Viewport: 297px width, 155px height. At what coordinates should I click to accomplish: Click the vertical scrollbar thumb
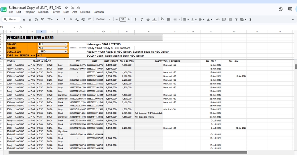(x=296, y=67)
